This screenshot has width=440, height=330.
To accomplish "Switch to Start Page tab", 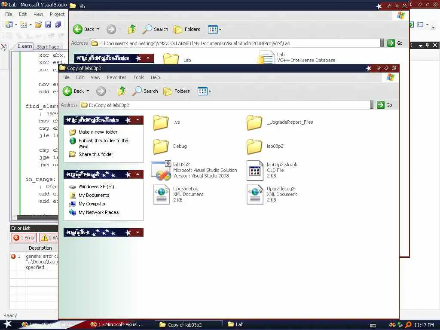I will coord(48,47).
